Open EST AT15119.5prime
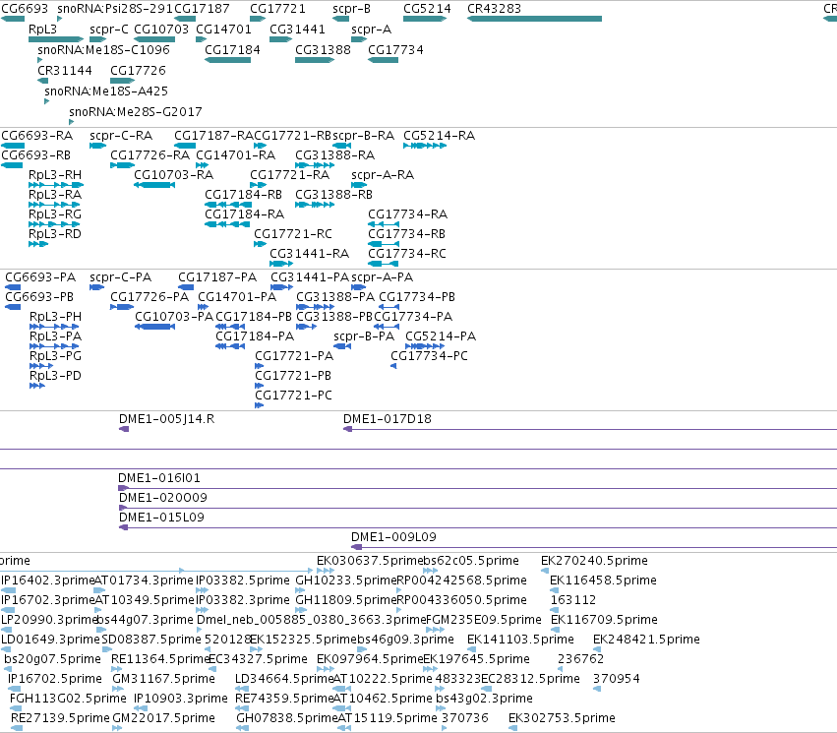Screen dimensions: 837x733 (x=345, y=728)
